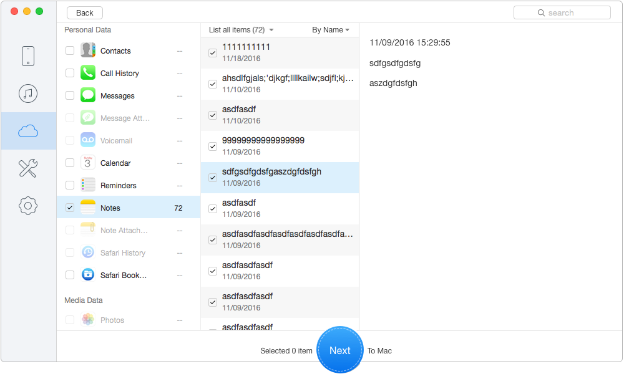The width and height of the screenshot is (624, 379).
Task: Click the Note Attachments icon
Action: pos(88,230)
